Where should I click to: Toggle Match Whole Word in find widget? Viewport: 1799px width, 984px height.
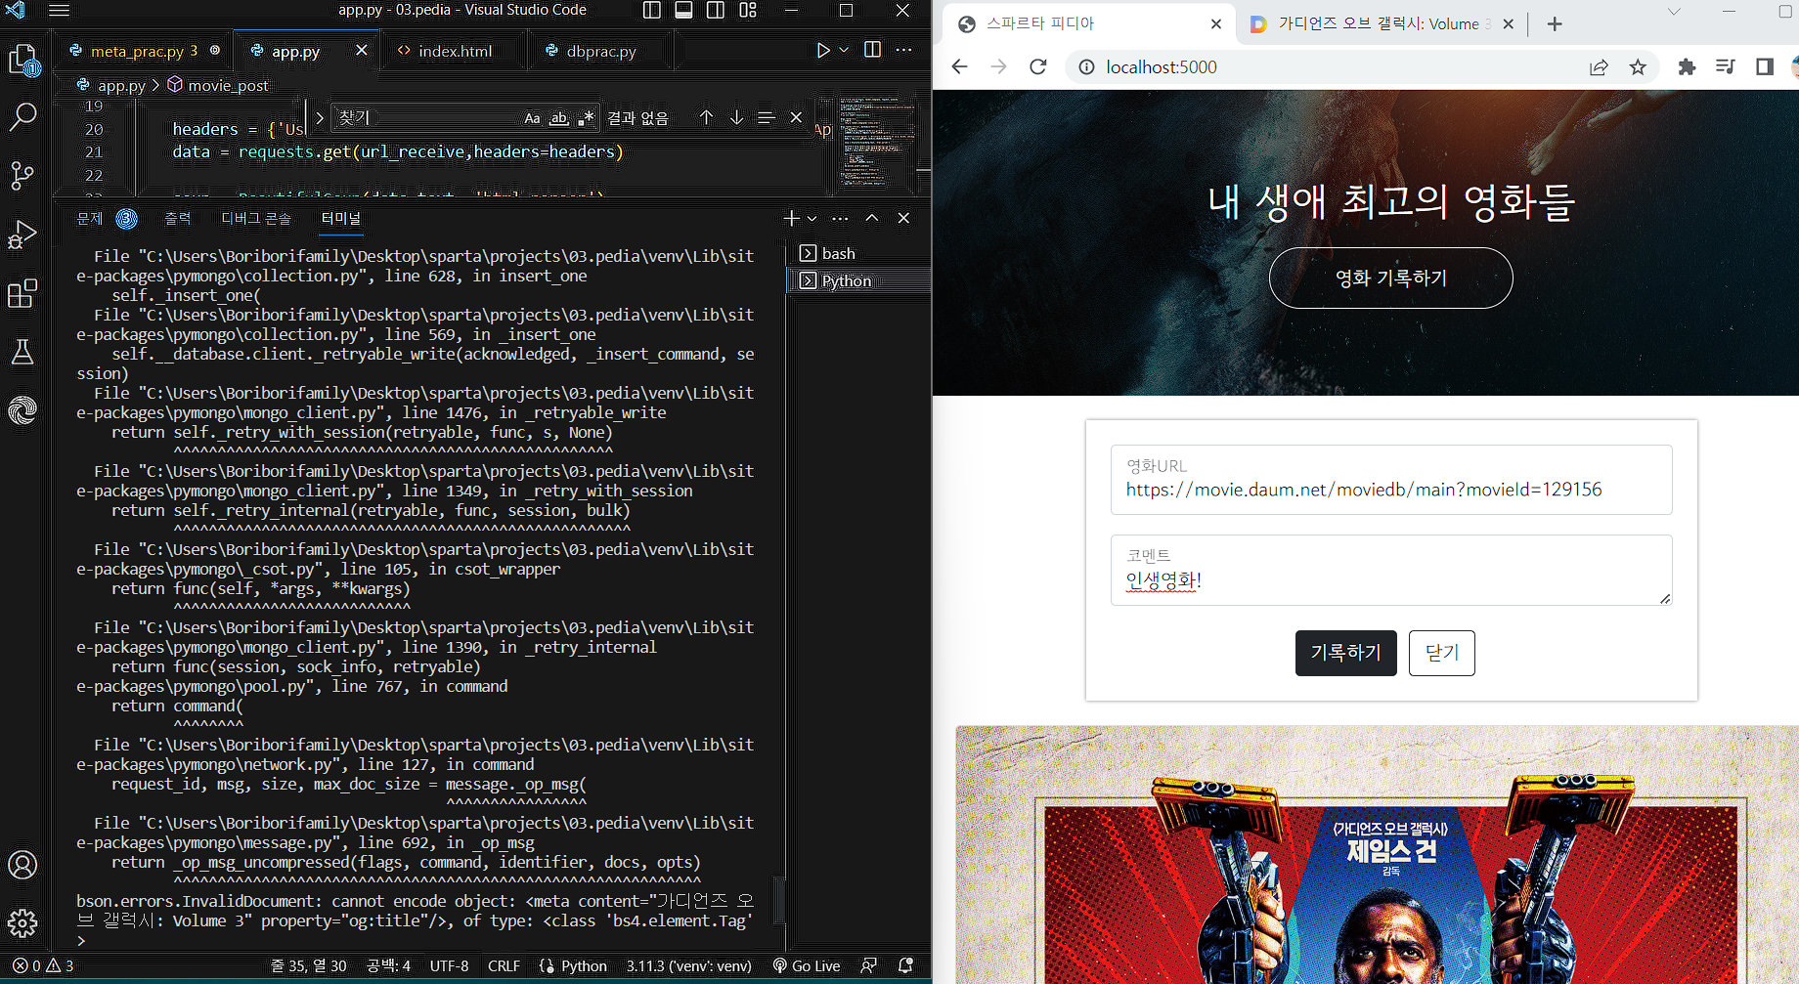pyautogui.click(x=559, y=118)
